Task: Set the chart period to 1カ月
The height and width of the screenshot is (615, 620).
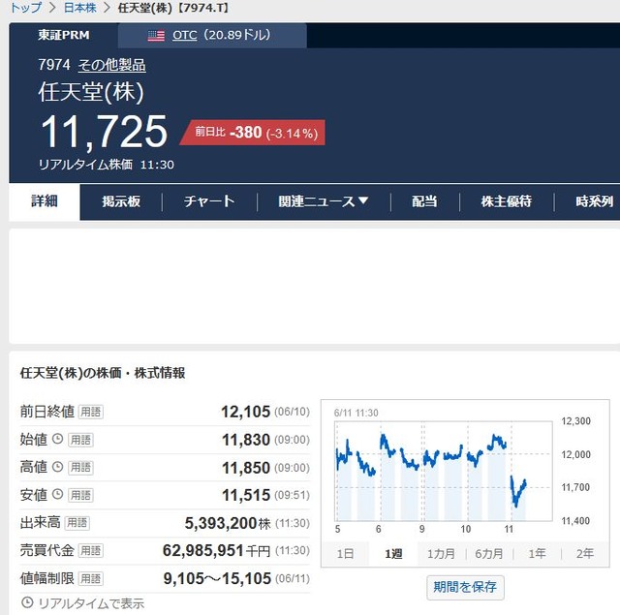Action: click(x=442, y=554)
